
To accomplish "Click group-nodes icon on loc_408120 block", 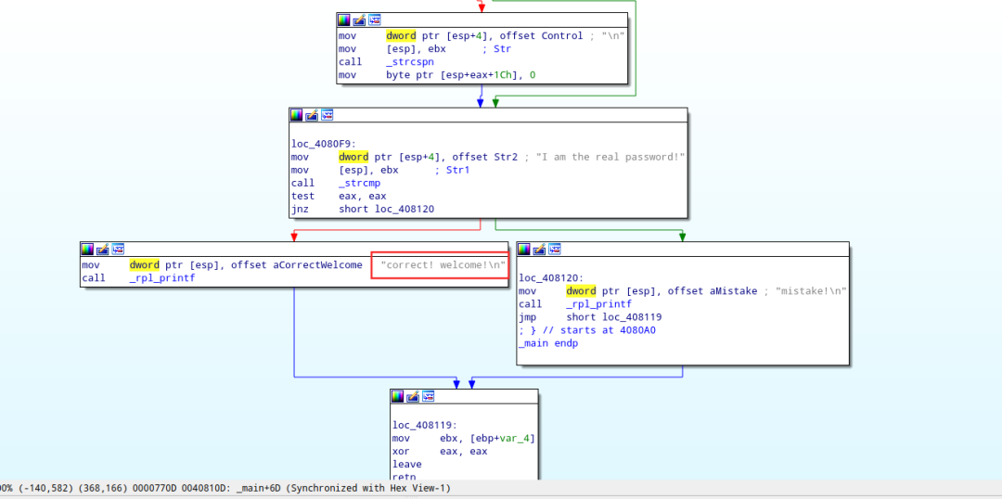I will pyautogui.click(x=555, y=249).
